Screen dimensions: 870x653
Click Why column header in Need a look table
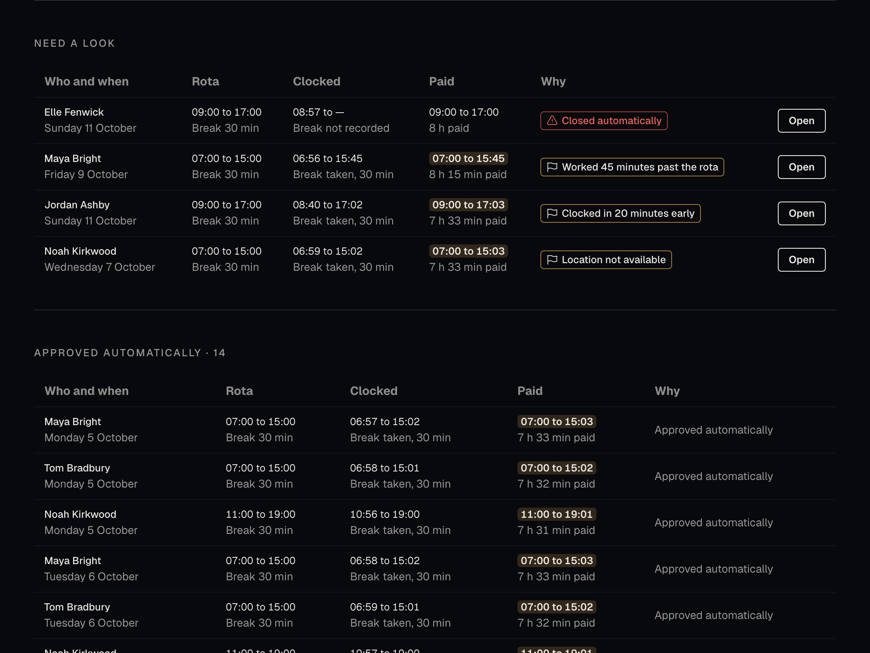pos(553,82)
